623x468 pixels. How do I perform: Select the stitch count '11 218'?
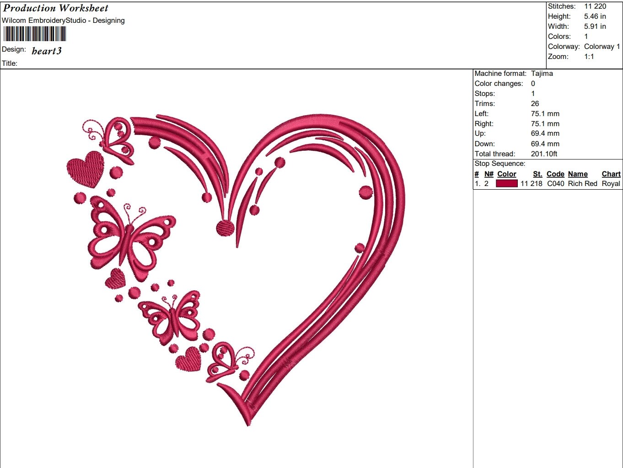(532, 184)
